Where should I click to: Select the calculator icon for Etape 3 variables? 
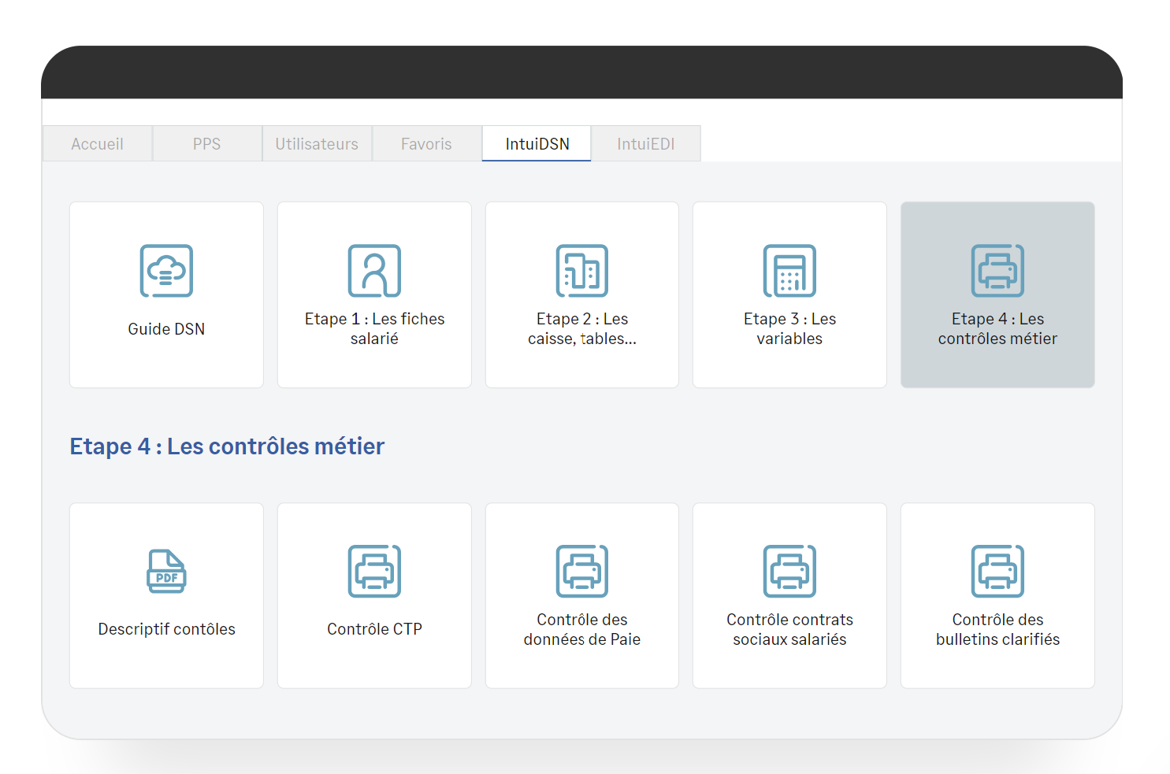tap(789, 270)
